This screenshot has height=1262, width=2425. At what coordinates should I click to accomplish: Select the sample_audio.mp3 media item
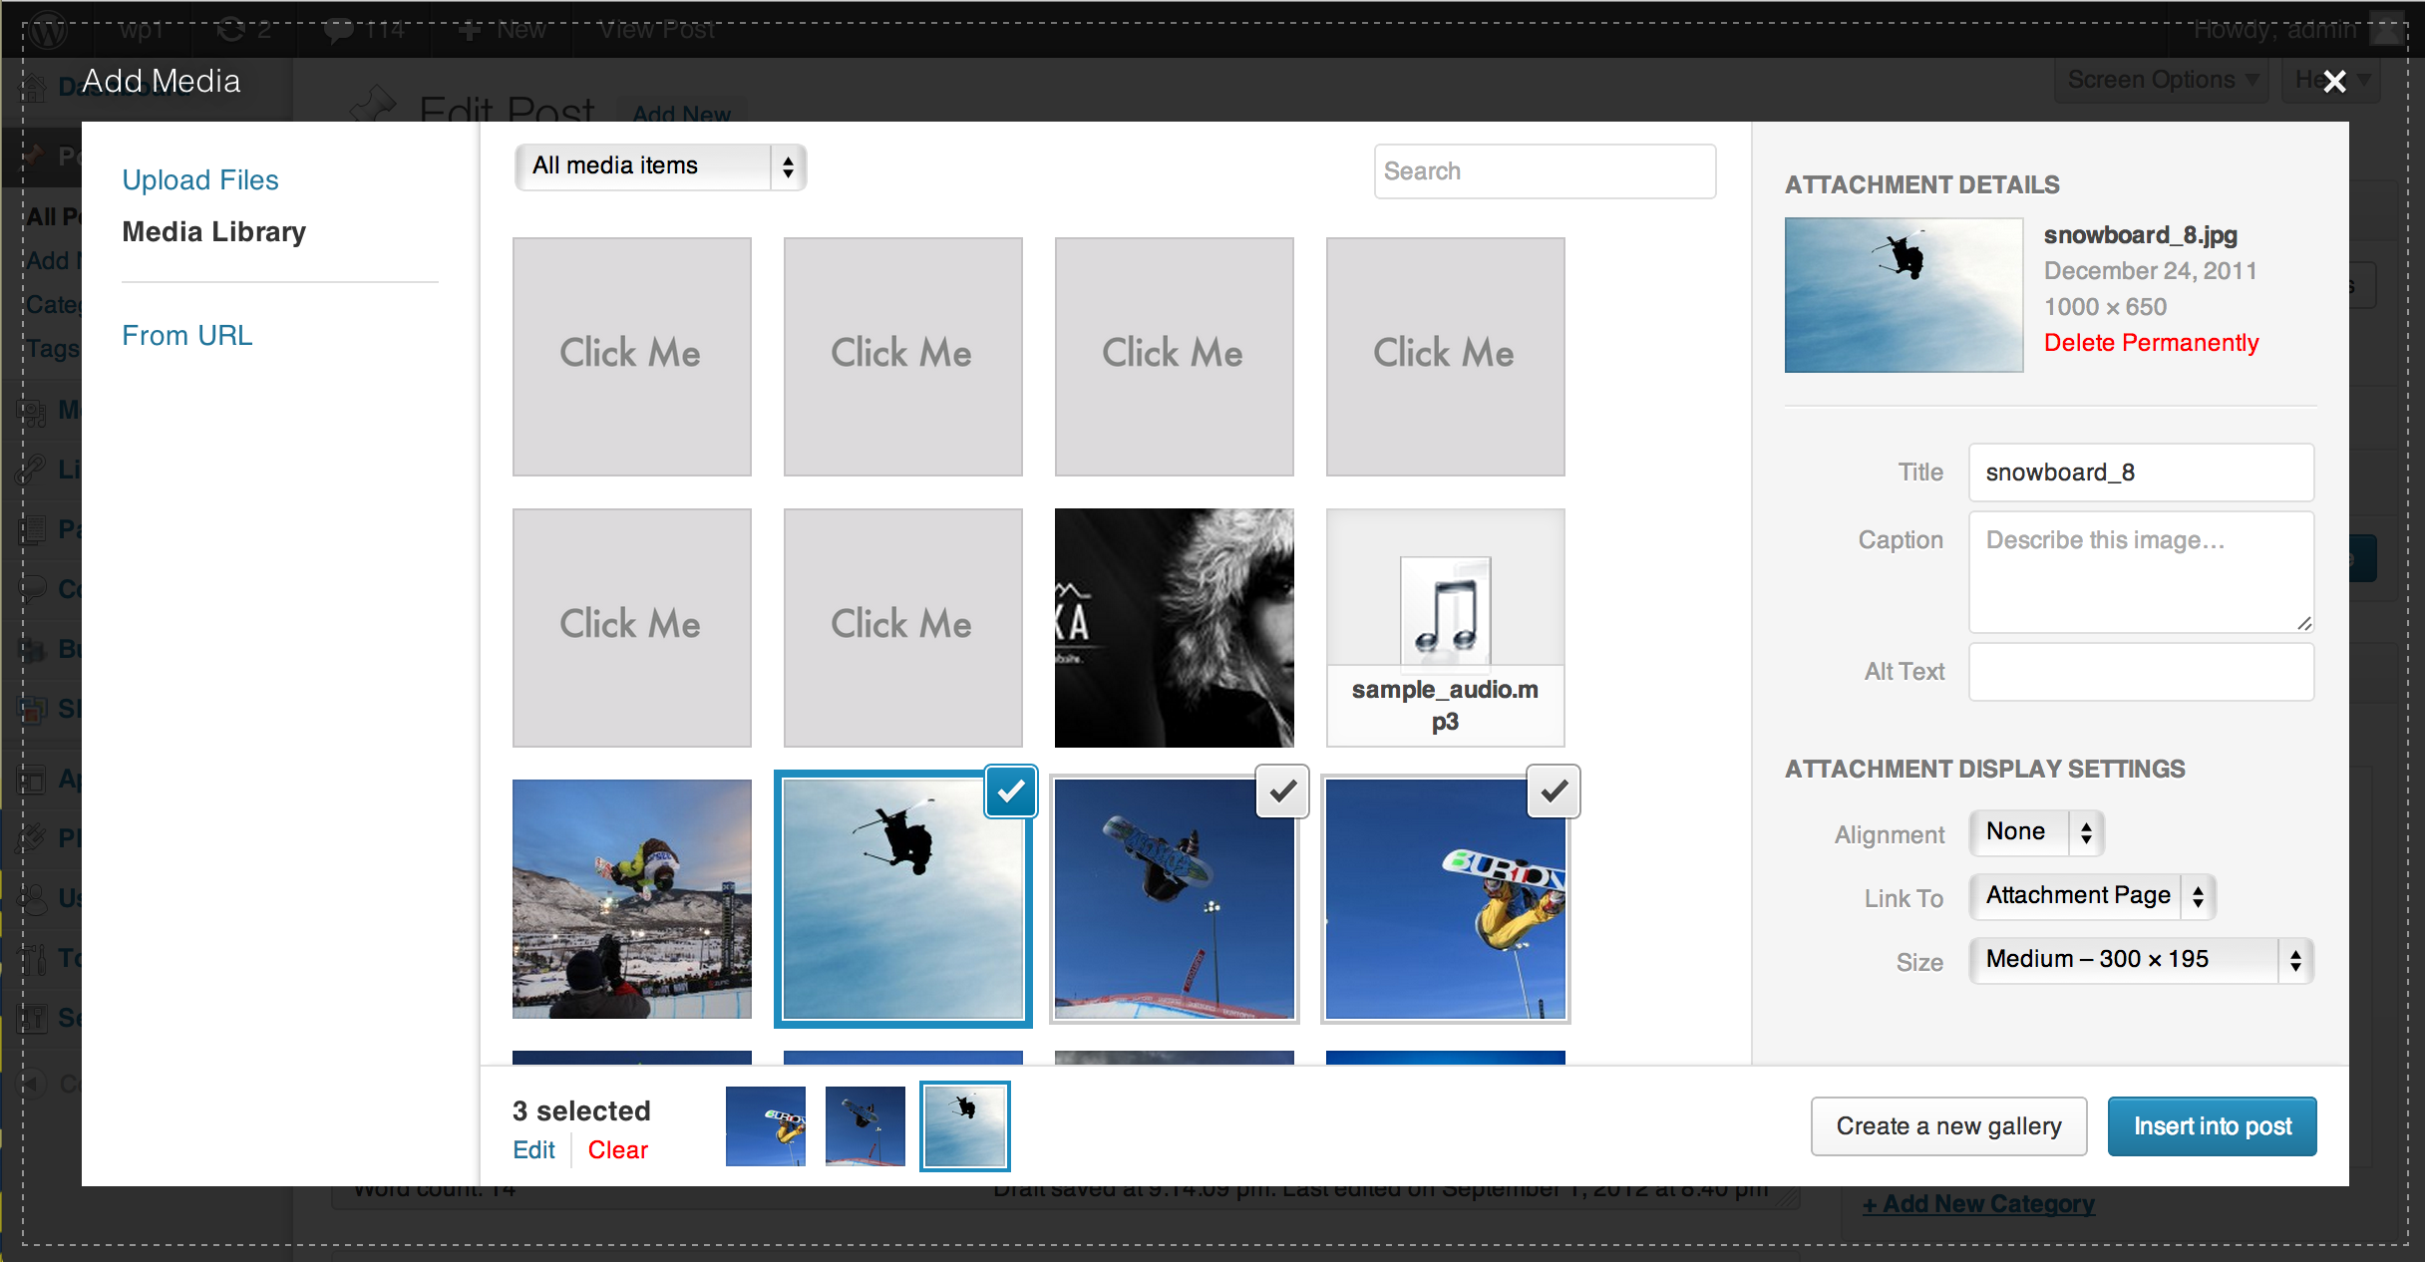1446,628
